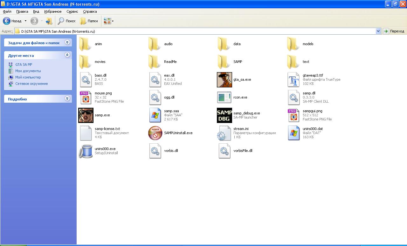407x246 pixels.
Task: Select the unins000.exe uninstaller icon
Action: (x=86, y=151)
